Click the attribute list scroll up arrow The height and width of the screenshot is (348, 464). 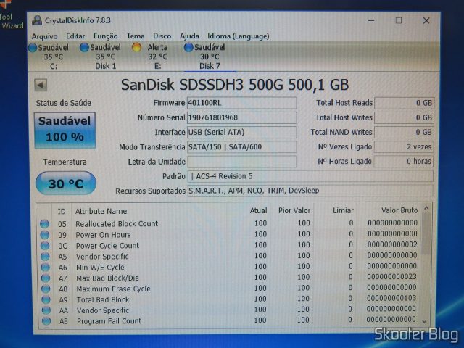(426, 208)
